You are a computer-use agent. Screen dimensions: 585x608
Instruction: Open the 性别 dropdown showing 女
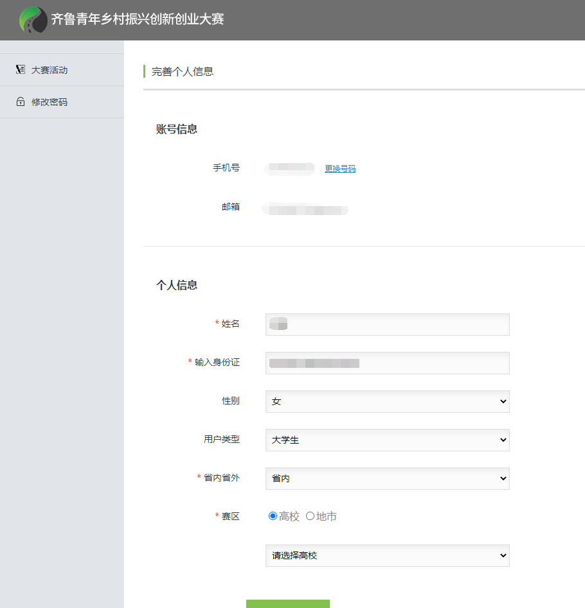(x=387, y=401)
